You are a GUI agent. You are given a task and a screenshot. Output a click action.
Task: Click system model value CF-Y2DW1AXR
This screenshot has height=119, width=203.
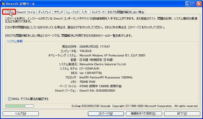pyautogui.click(x=89, y=68)
